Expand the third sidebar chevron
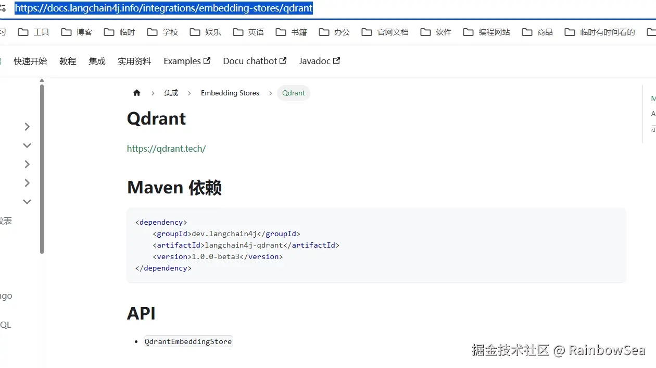The image size is (656, 368). (27, 164)
